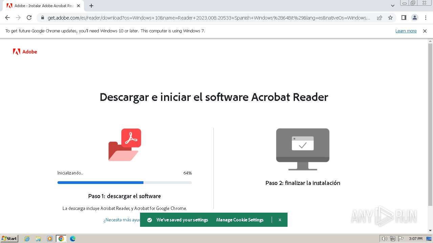Screen dimensions: 433x243
Task: Click Paso 2: finalizar la instalación text
Action: pos(303,183)
